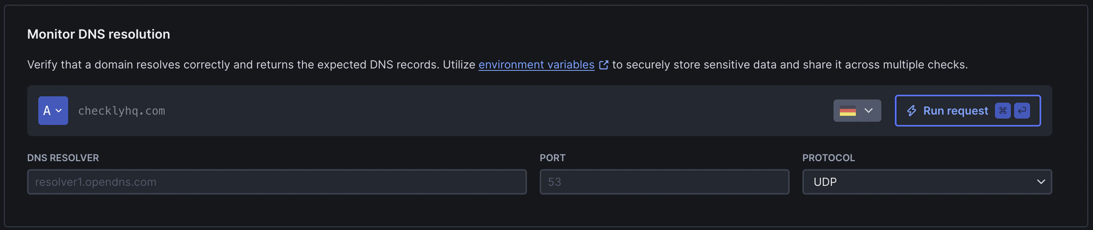Screen dimensions: 1093x230
Task: Click the Monitor DNS resolution heading
Action: tap(98, 34)
